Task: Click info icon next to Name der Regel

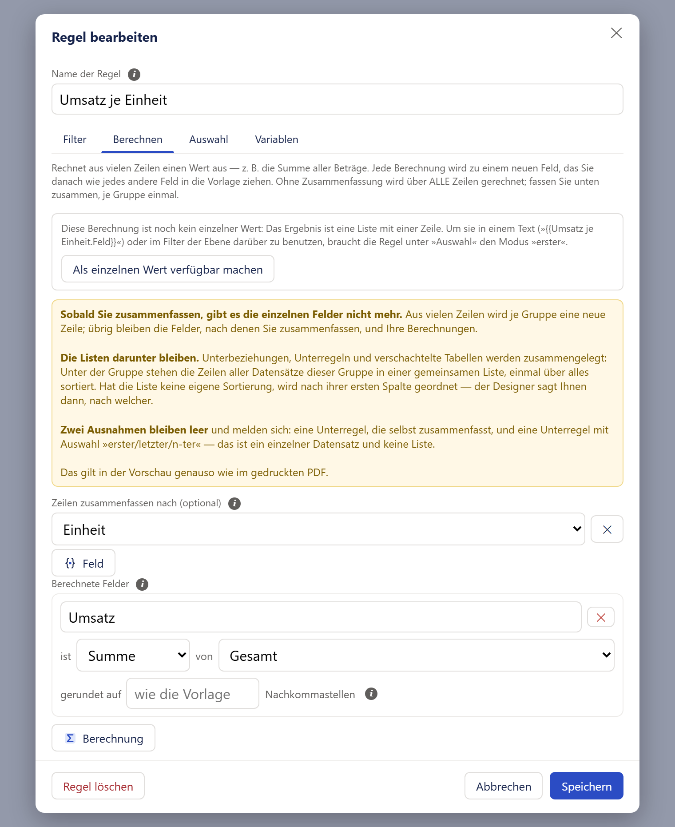Action: (x=134, y=74)
